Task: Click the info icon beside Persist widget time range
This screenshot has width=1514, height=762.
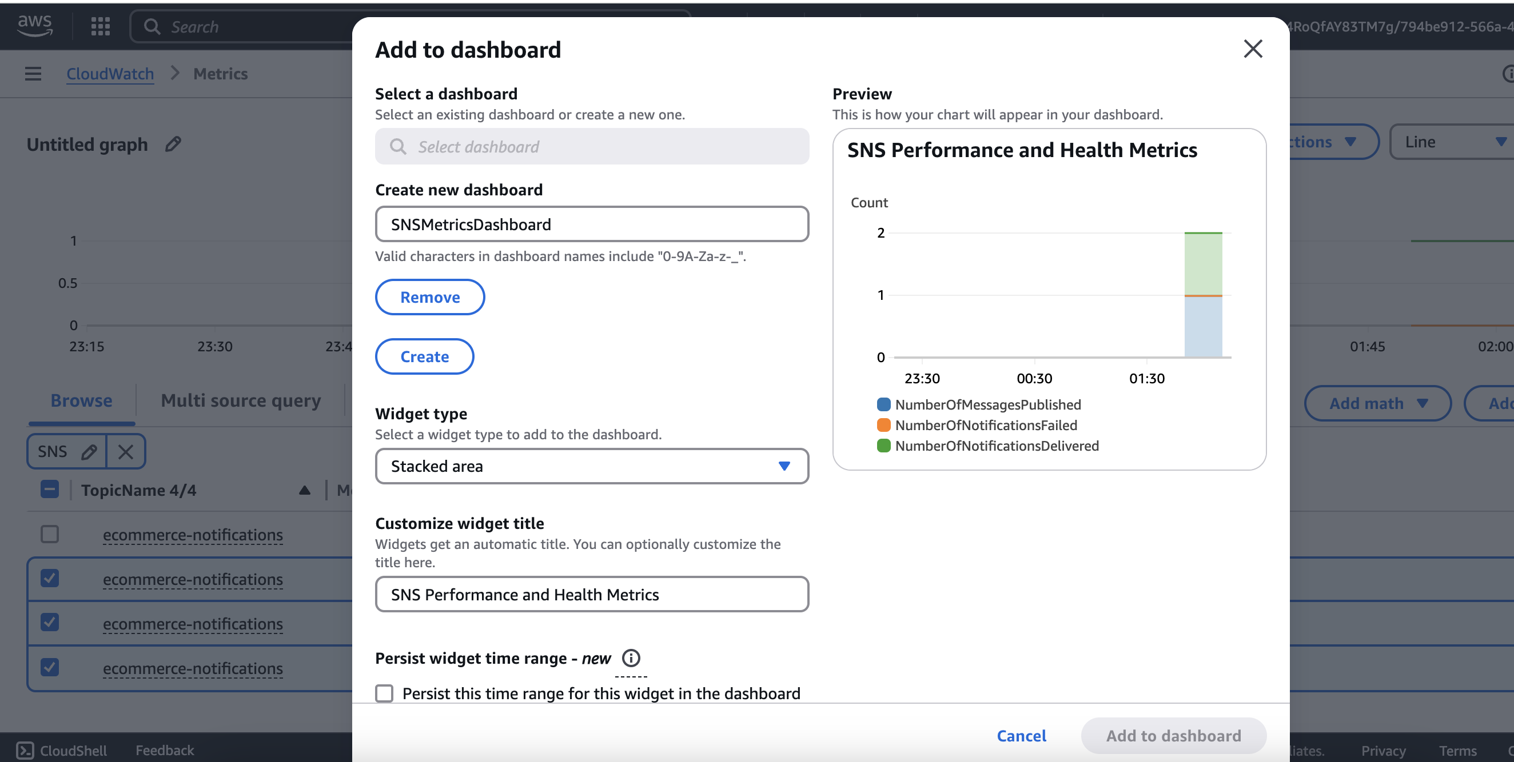Action: (631, 658)
